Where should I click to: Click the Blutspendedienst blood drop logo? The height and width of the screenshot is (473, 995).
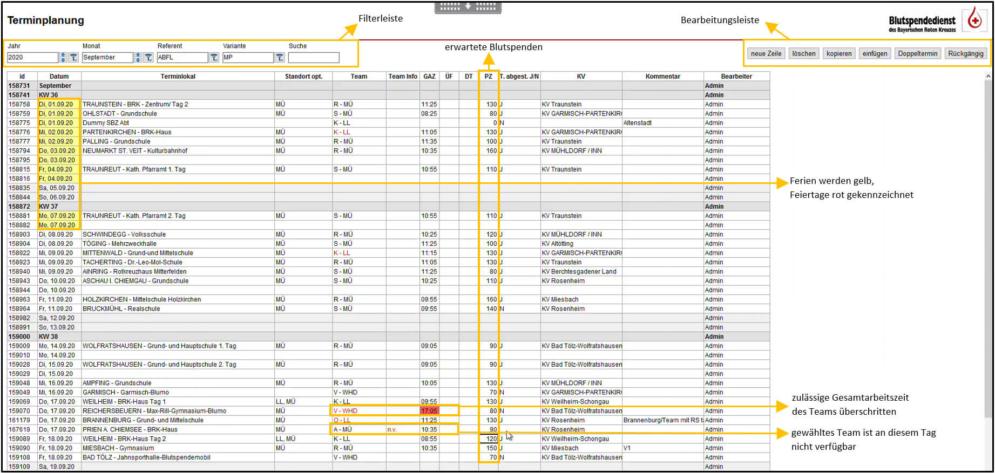(974, 20)
